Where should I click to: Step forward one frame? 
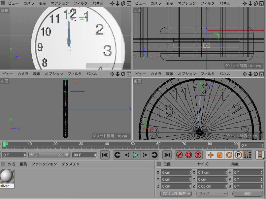[145, 155]
